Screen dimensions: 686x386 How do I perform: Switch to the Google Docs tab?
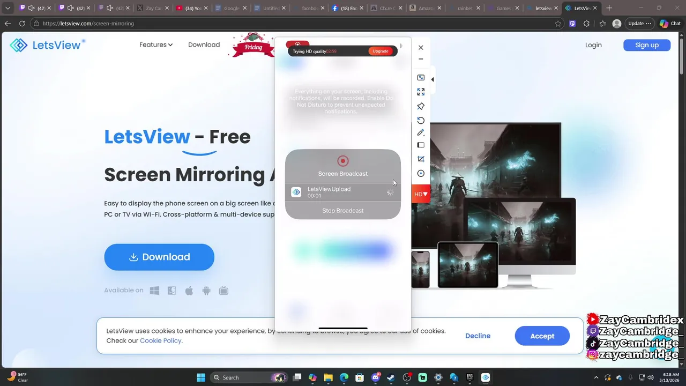(x=230, y=8)
